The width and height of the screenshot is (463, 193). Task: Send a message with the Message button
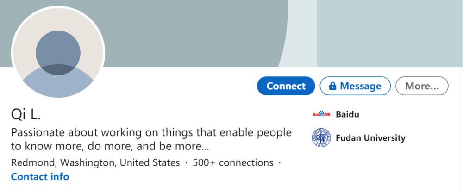click(x=355, y=86)
